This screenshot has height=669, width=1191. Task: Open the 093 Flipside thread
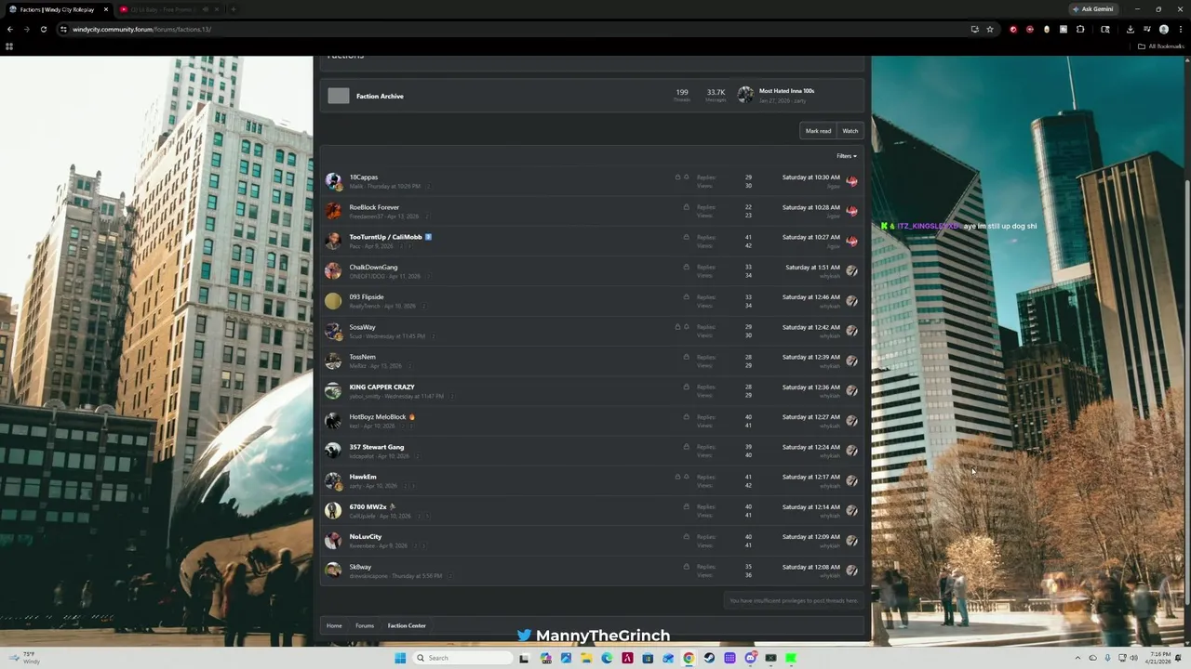tap(367, 297)
